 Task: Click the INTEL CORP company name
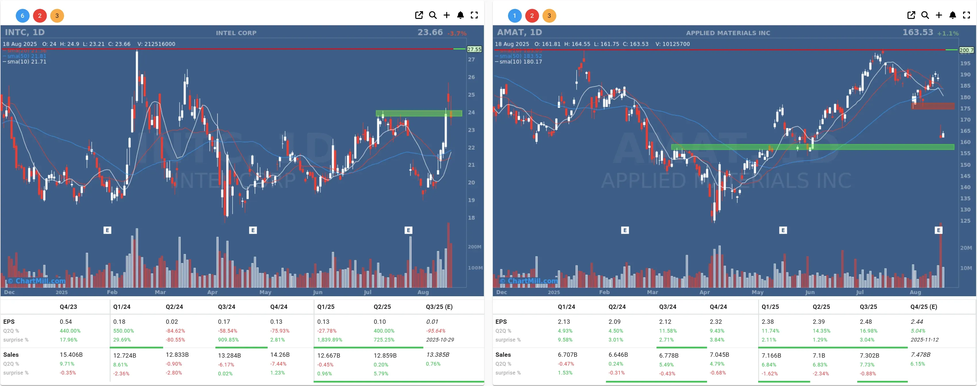[236, 33]
